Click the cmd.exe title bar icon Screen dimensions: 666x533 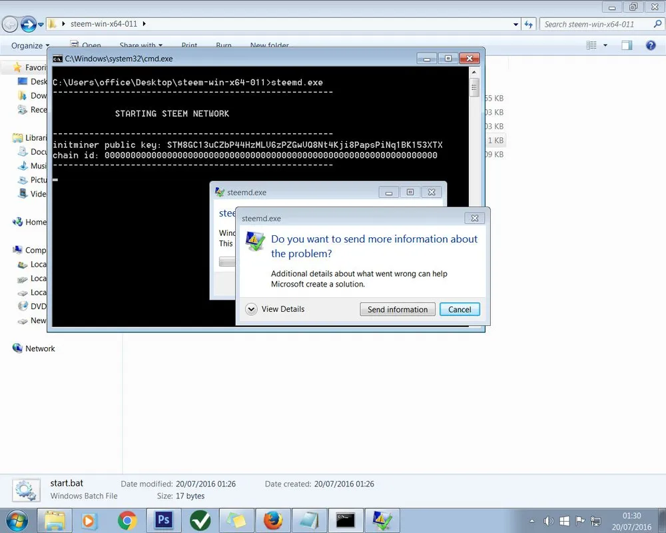(57, 59)
